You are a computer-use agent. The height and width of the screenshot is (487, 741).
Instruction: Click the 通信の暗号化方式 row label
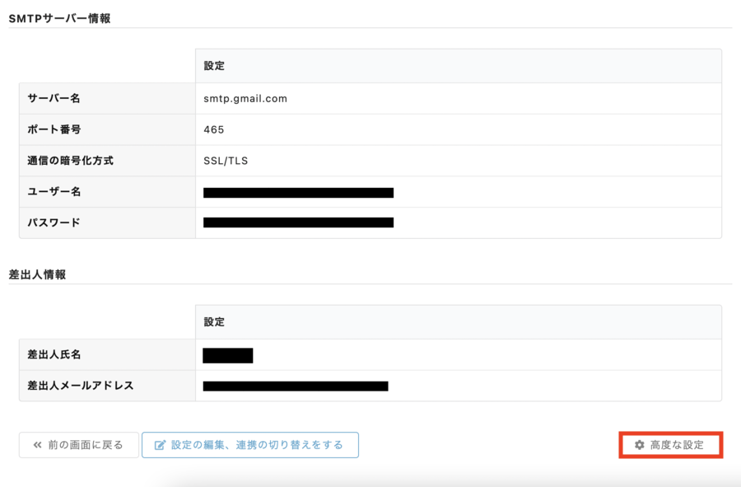70,161
